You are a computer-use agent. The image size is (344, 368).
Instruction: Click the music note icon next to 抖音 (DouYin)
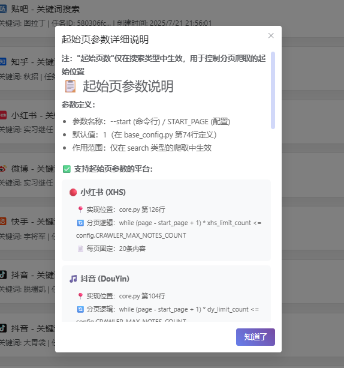click(73, 279)
